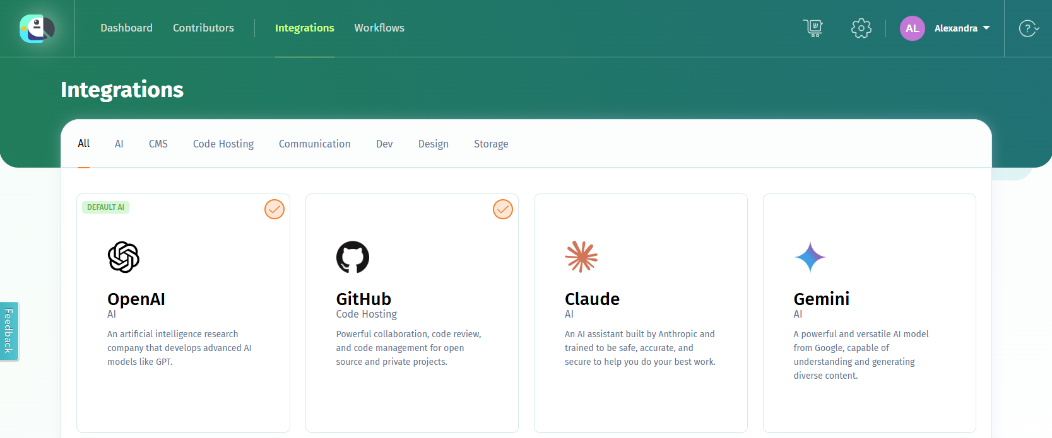Click the AI label under Gemini
1052x438 pixels.
coord(798,314)
